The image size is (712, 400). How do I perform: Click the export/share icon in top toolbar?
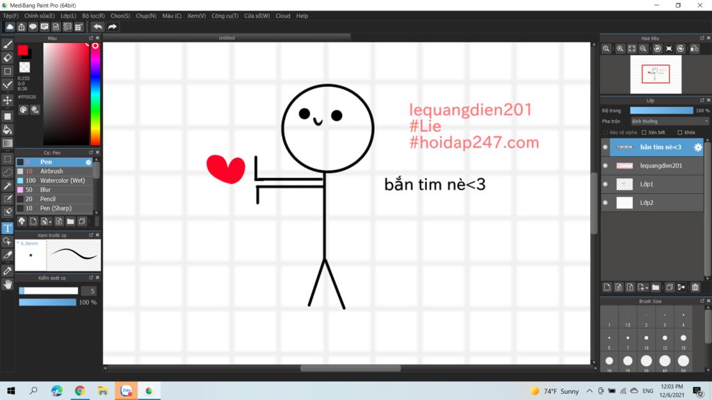pyautogui.click(x=22, y=27)
